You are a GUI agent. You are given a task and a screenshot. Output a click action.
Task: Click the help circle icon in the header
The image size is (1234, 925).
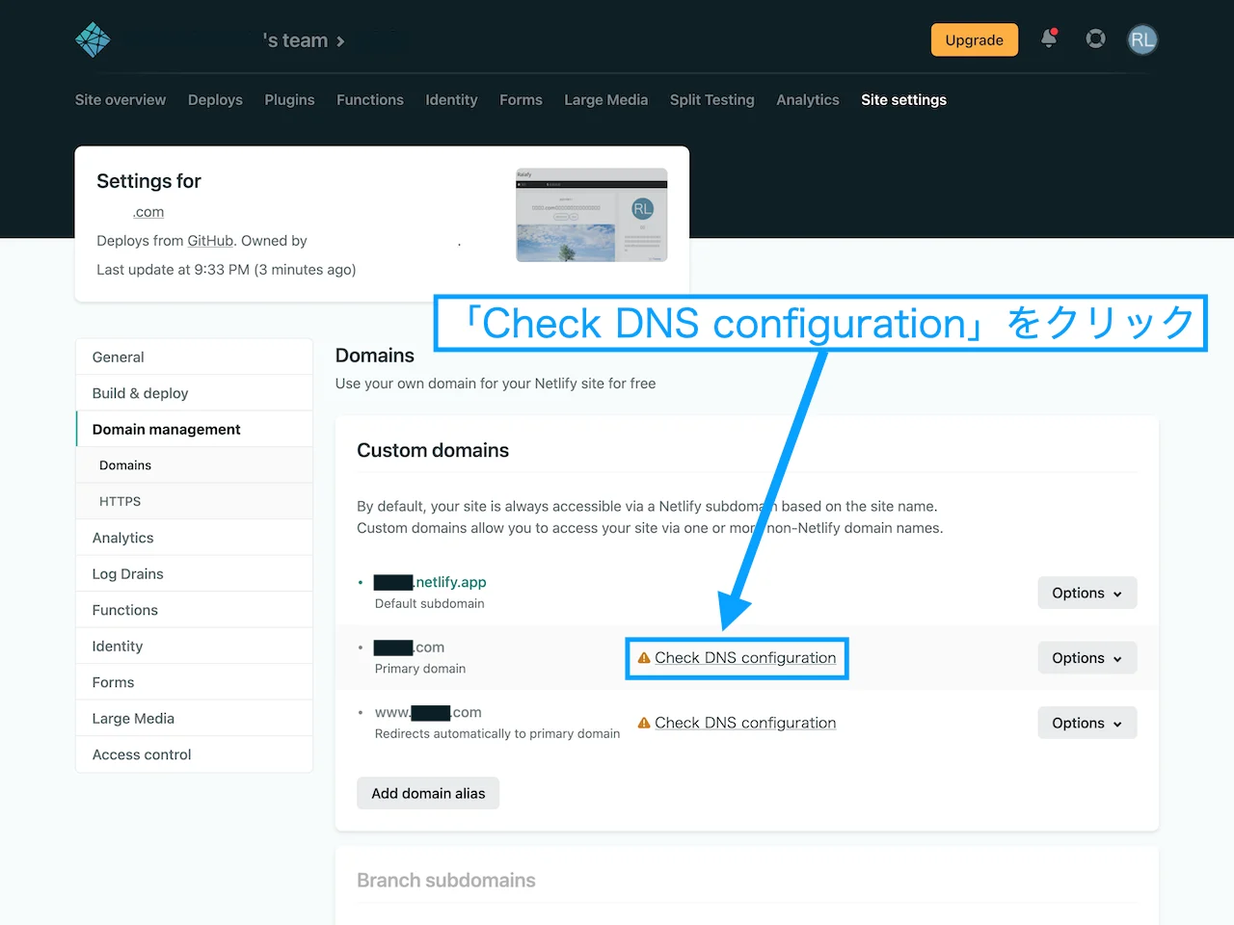click(1095, 40)
